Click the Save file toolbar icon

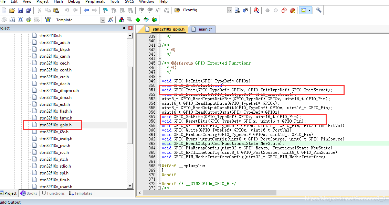click(x=20, y=10)
